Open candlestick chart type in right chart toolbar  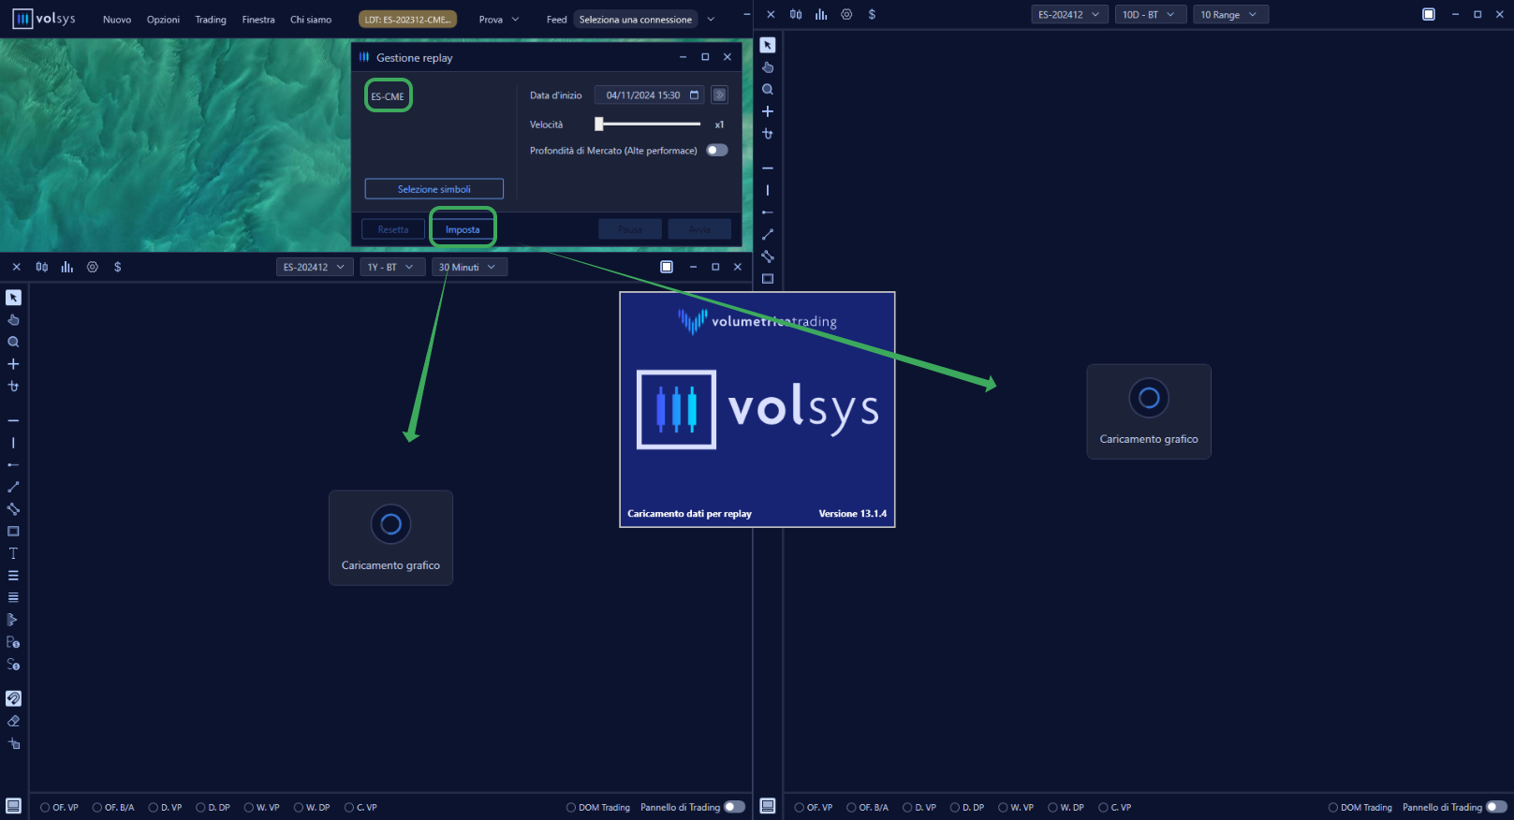(796, 14)
